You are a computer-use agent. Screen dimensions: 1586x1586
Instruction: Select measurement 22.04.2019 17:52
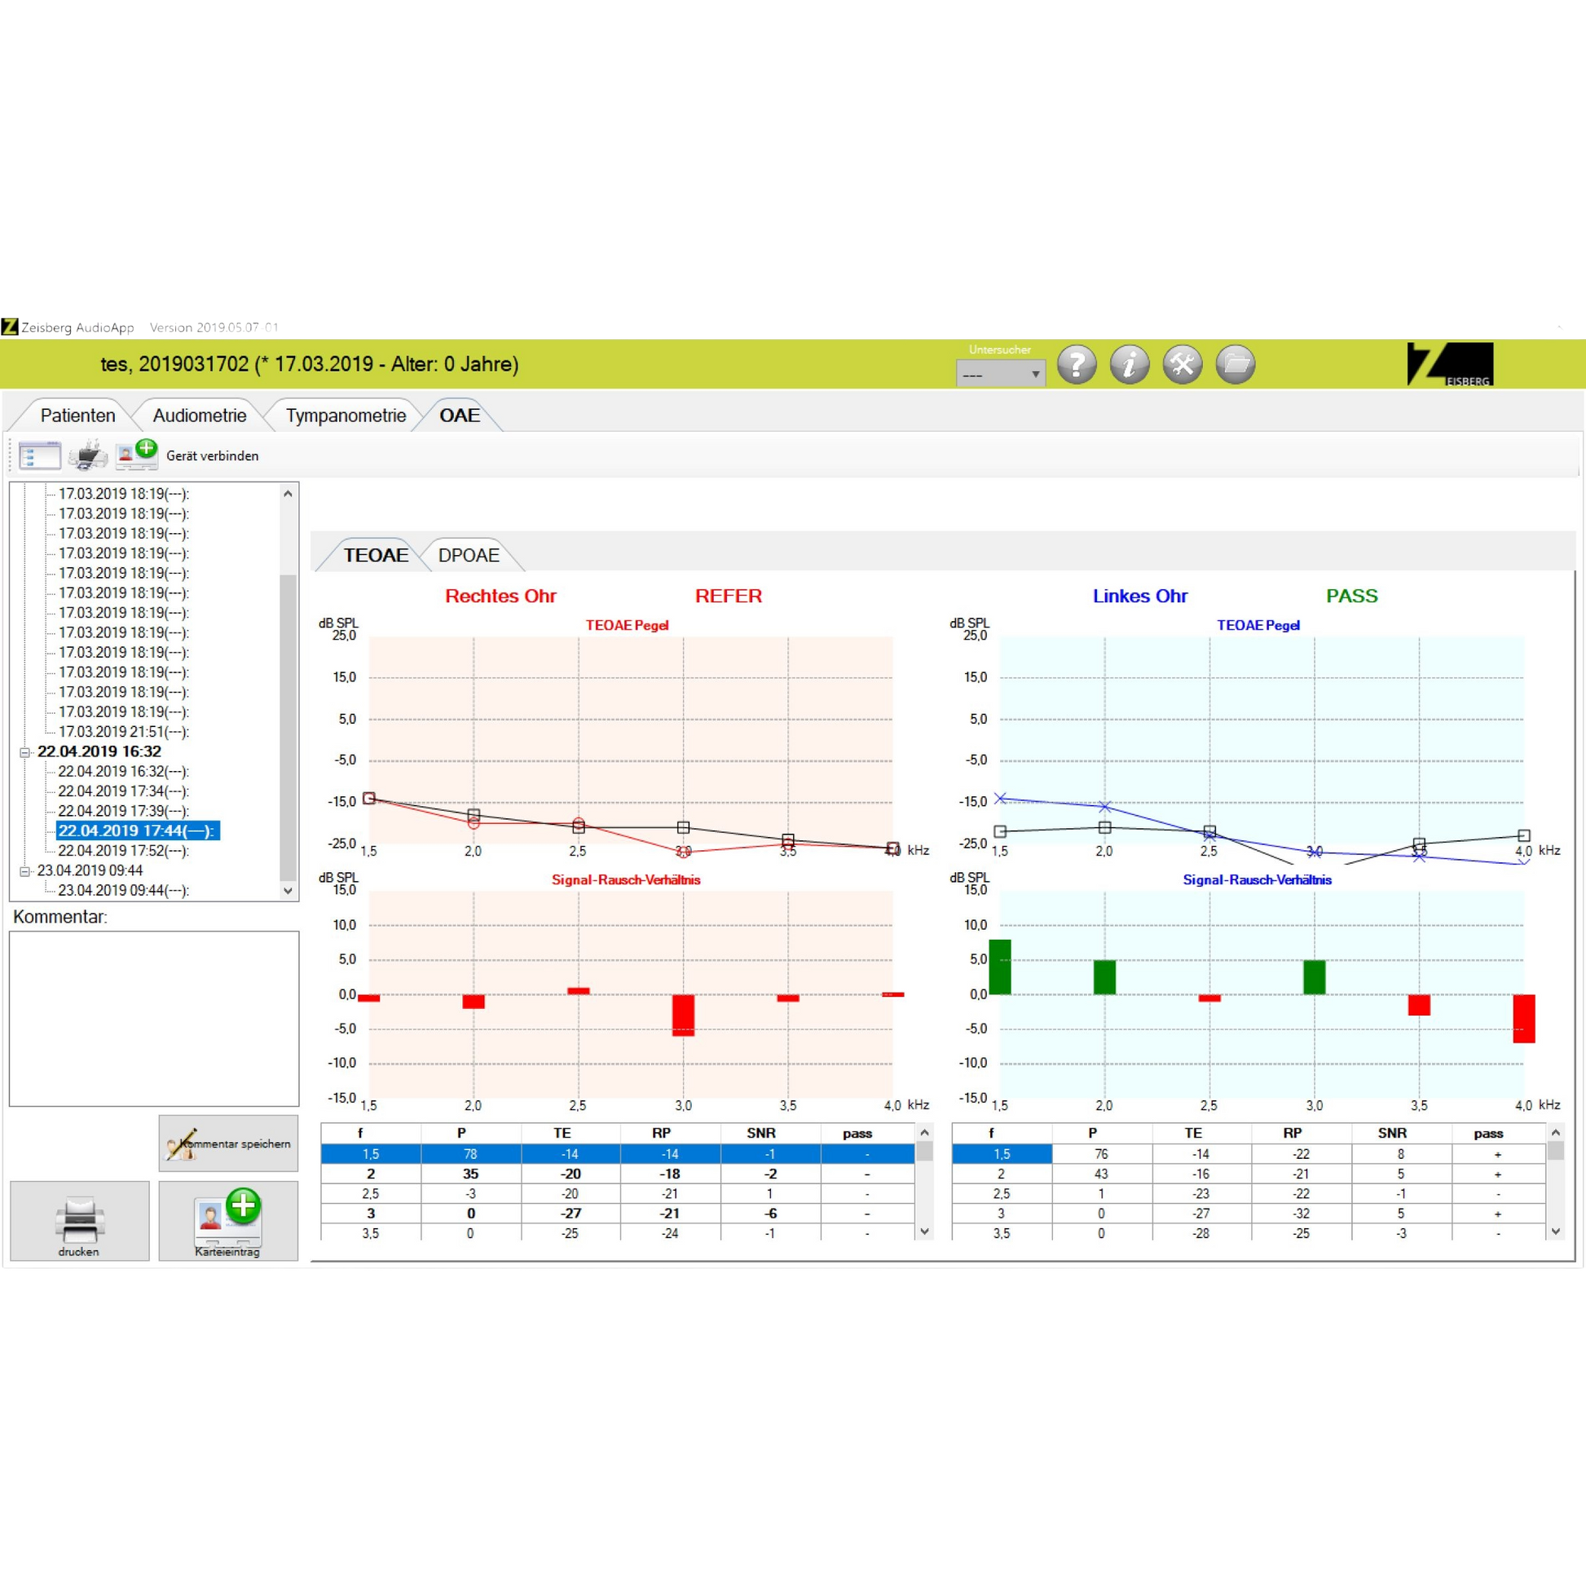[x=123, y=851]
